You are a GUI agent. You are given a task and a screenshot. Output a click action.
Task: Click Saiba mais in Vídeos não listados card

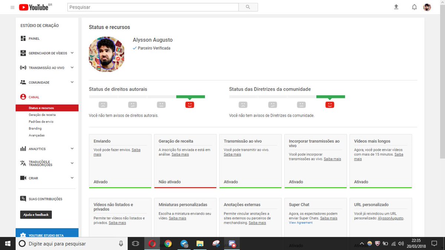pos(117,223)
